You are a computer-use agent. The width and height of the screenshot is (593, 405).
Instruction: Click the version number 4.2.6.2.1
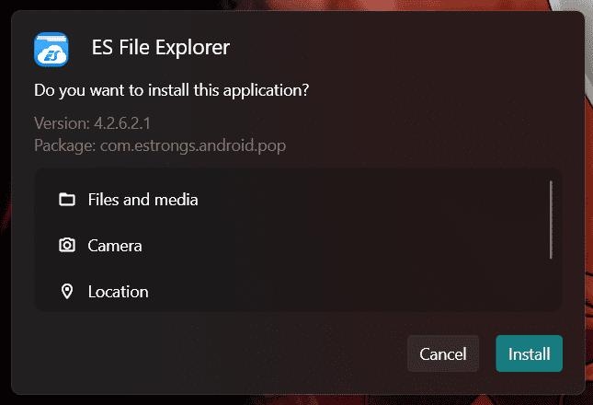(120, 123)
